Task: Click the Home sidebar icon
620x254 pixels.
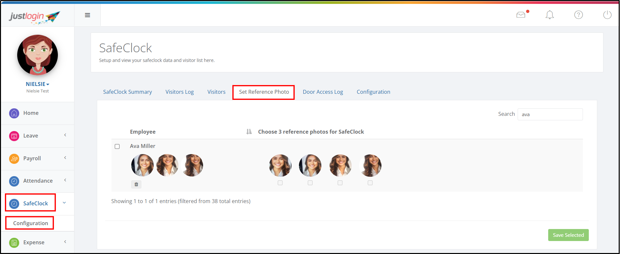Action: [14, 113]
